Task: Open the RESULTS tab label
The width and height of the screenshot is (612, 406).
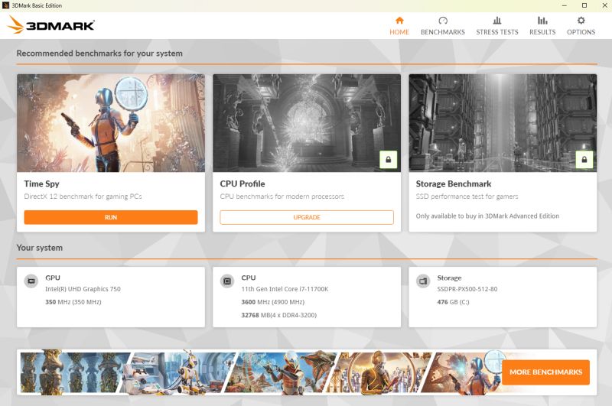Action: point(542,32)
